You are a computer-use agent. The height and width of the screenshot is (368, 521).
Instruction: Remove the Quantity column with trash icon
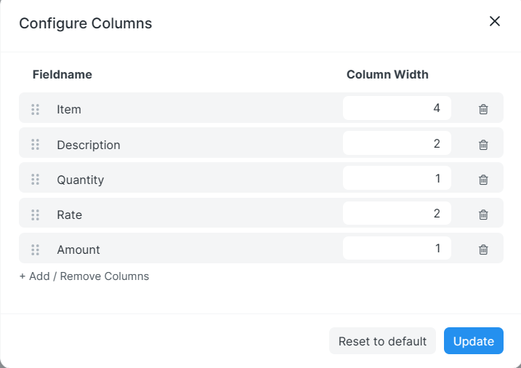point(483,180)
